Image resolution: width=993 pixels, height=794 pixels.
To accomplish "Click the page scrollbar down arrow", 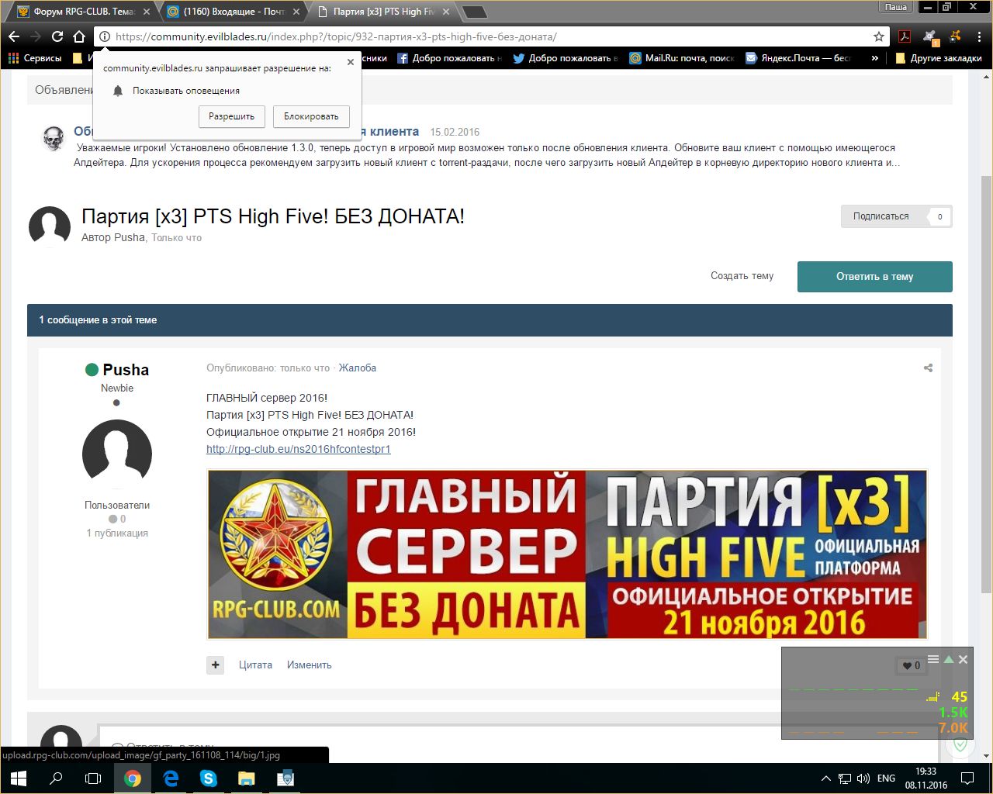I will pos(986,756).
